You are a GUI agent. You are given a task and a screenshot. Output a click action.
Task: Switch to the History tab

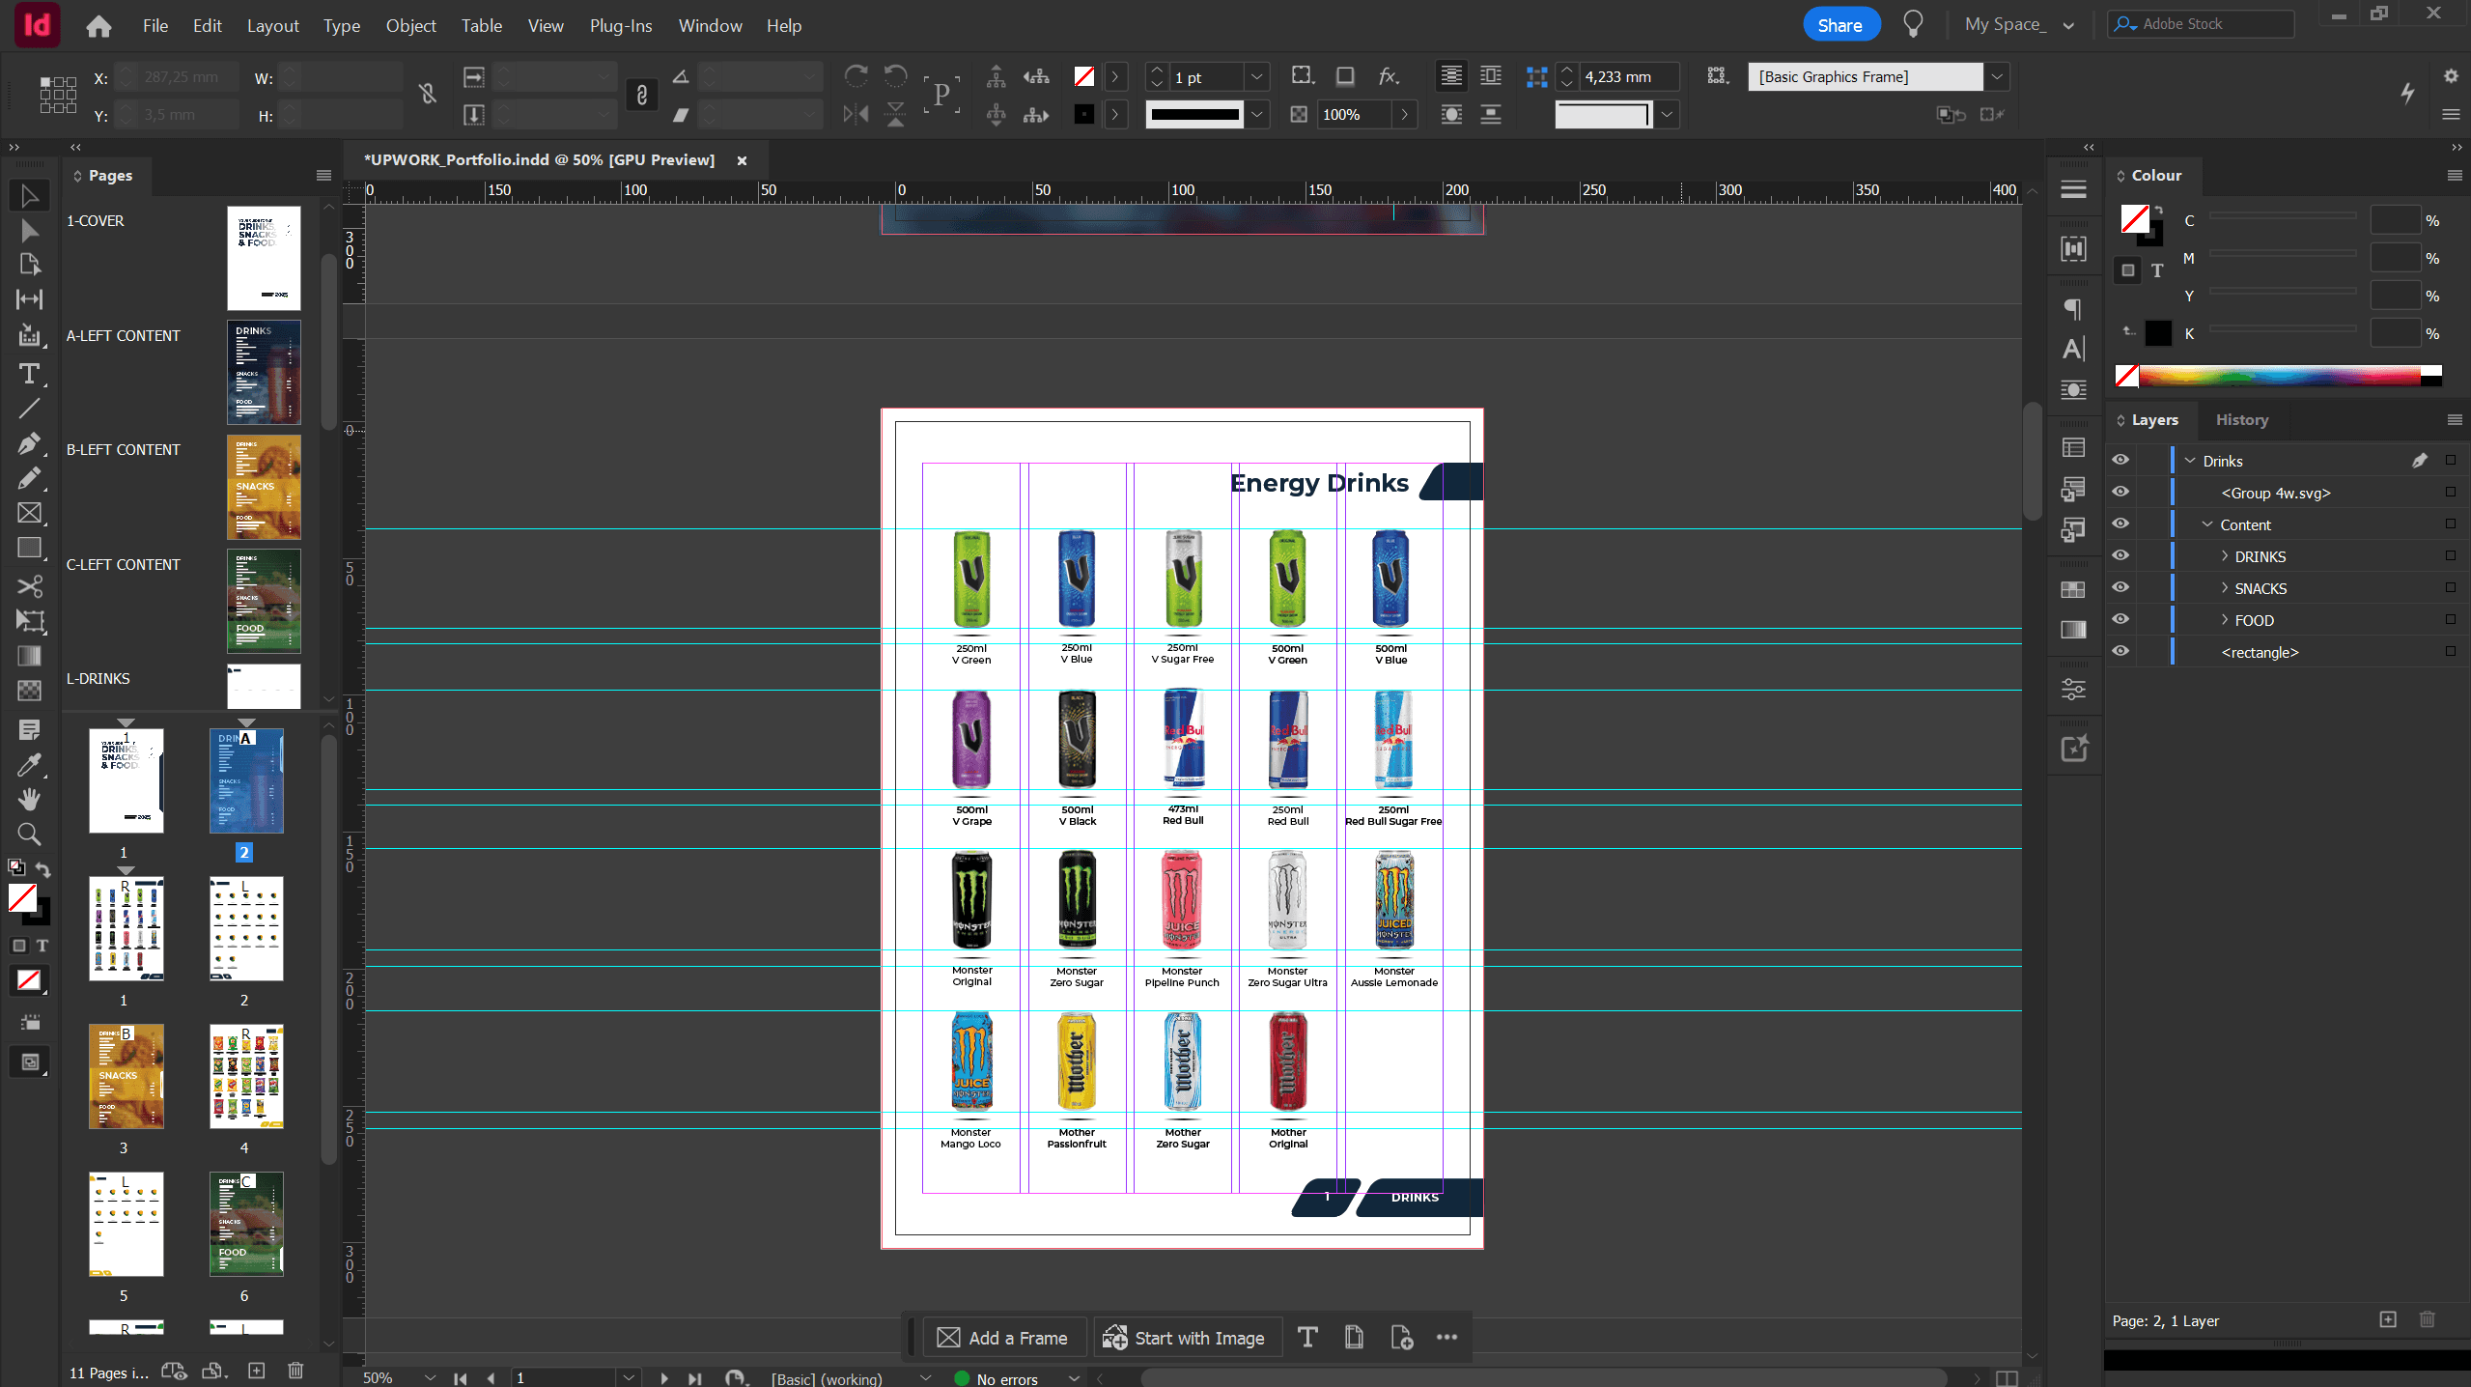(x=2241, y=420)
